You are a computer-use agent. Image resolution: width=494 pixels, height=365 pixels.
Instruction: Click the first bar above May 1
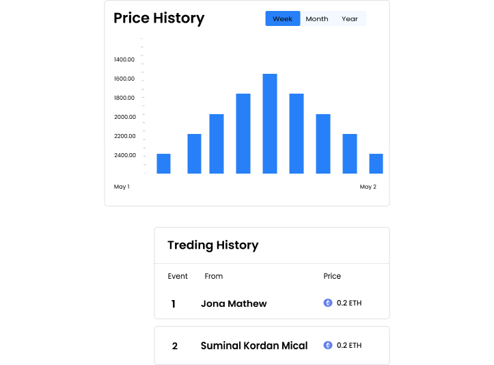(163, 163)
